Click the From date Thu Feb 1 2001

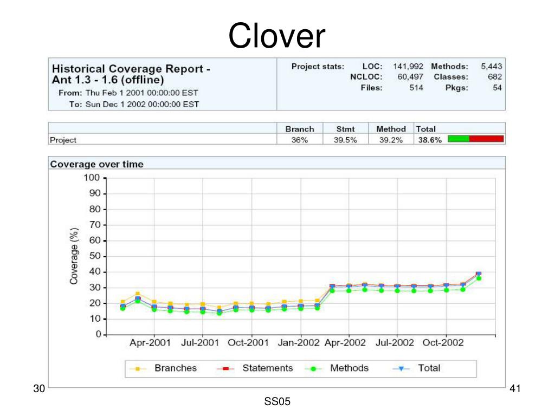pyautogui.click(x=141, y=93)
